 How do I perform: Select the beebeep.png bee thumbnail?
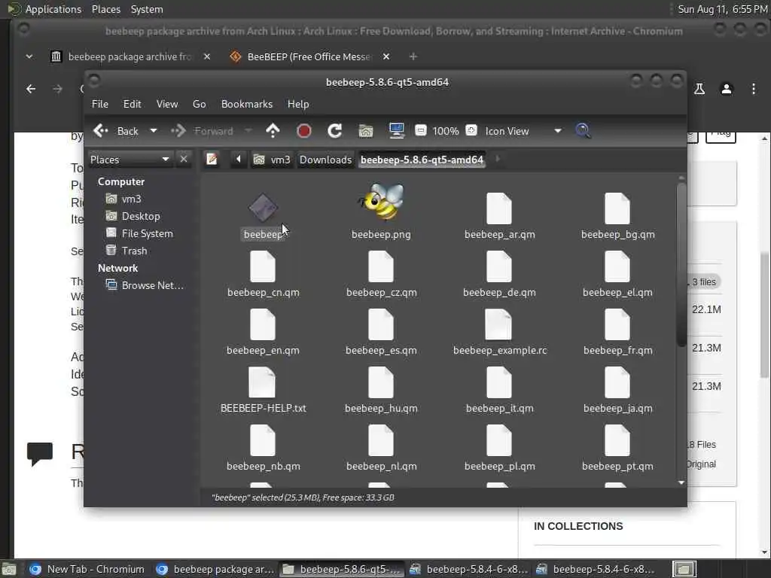(x=381, y=202)
